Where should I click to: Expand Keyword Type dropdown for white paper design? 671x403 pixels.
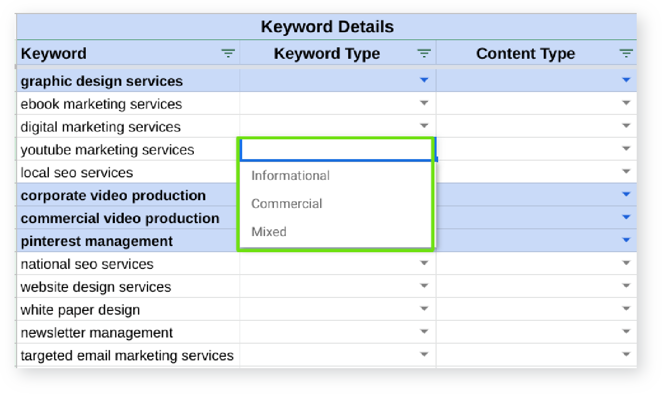(424, 309)
